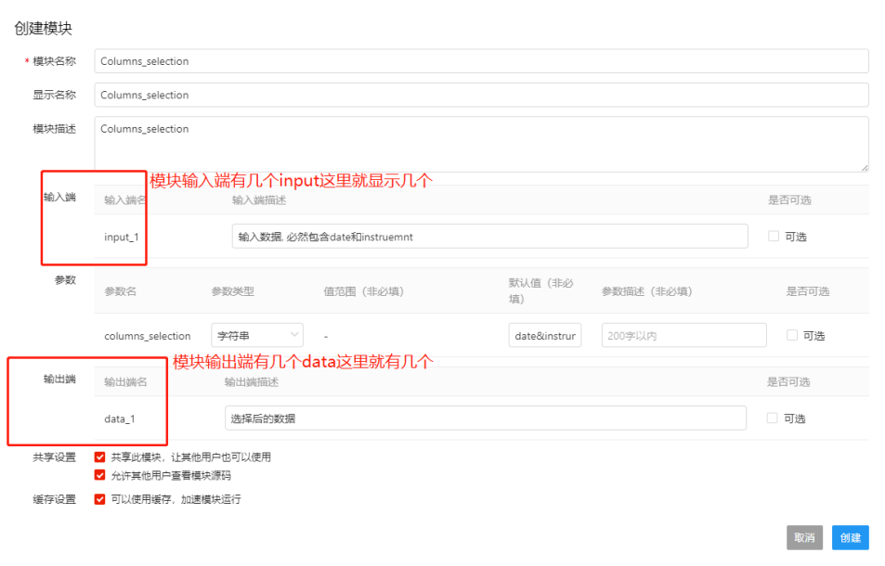Viewport: 885px width, 566px height.
Task: Select the data_1 output name cell
Action: [x=120, y=418]
